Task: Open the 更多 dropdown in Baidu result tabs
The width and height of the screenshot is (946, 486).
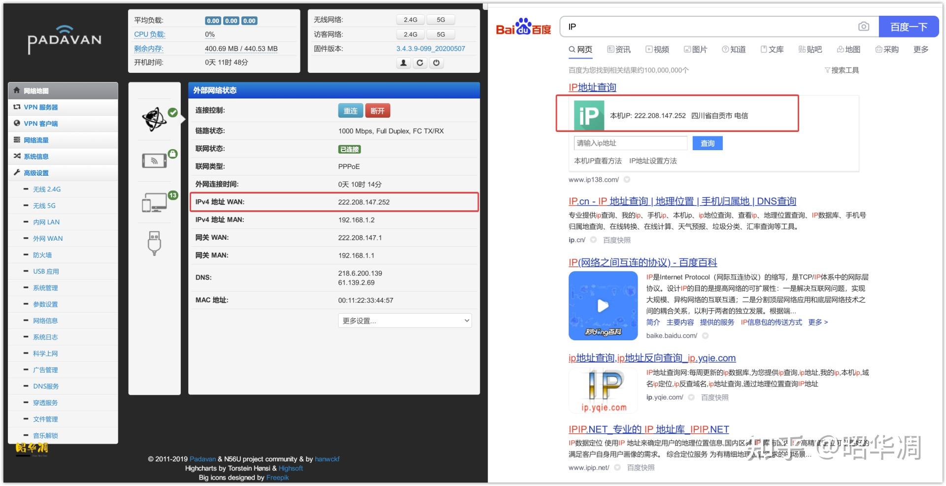Action: (920, 49)
